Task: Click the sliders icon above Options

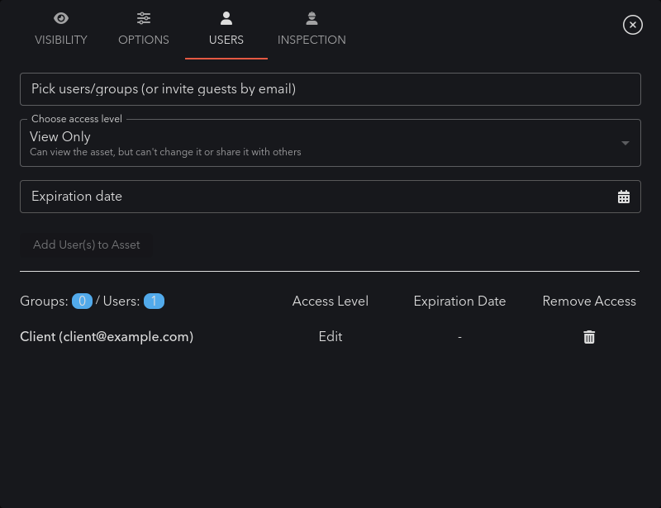Action: click(144, 18)
